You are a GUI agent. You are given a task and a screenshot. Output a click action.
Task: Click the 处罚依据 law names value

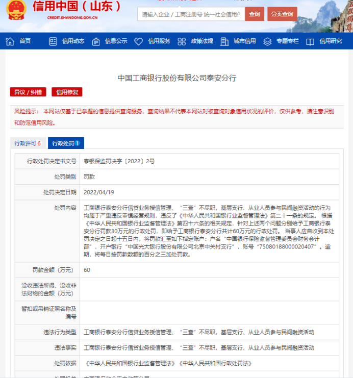point(168,363)
